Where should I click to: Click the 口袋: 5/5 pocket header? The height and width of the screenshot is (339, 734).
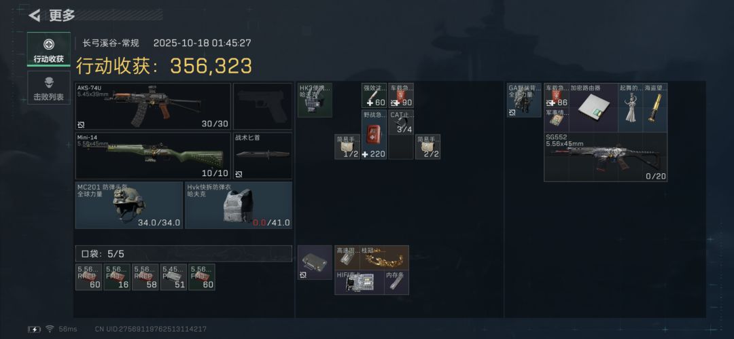click(x=183, y=254)
